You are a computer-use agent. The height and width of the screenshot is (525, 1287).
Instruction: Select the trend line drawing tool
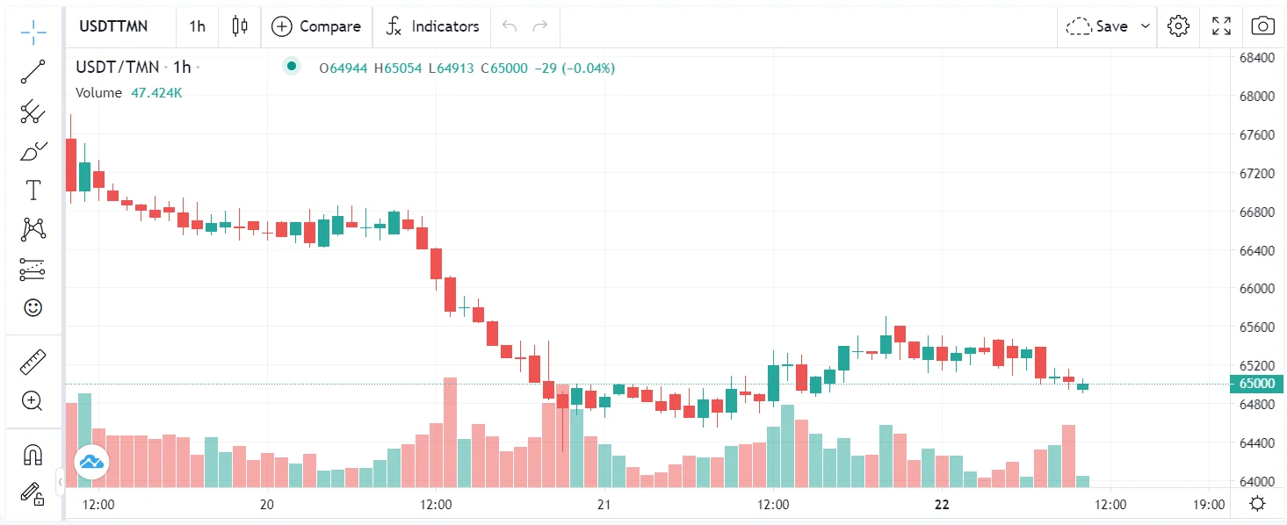(33, 72)
